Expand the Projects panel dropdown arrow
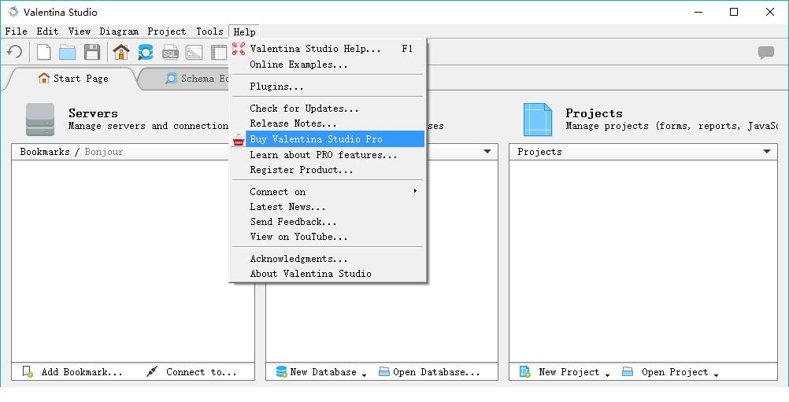 (x=768, y=152)
